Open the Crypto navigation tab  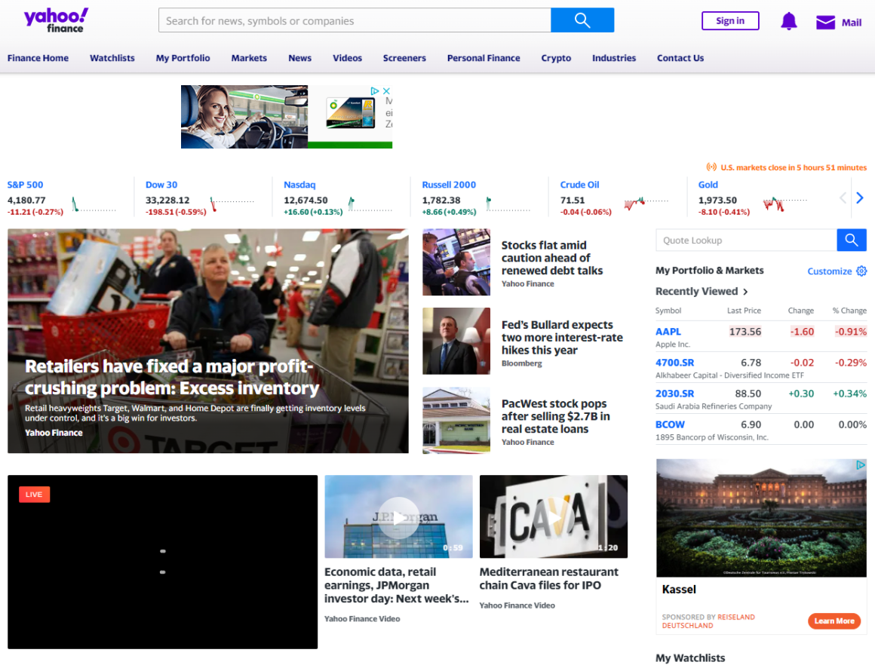click(556, 58)
